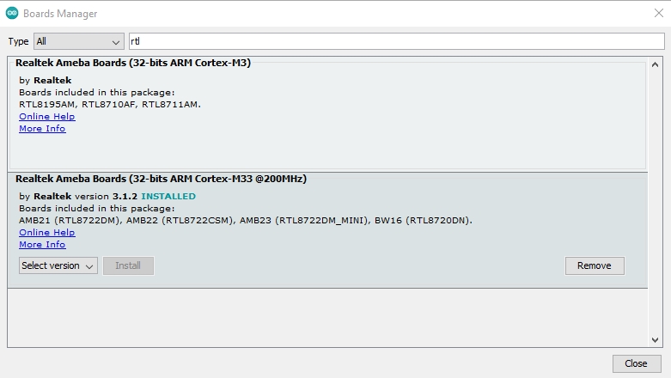Click the Arduino logo icon in title bar

(12, 13)
